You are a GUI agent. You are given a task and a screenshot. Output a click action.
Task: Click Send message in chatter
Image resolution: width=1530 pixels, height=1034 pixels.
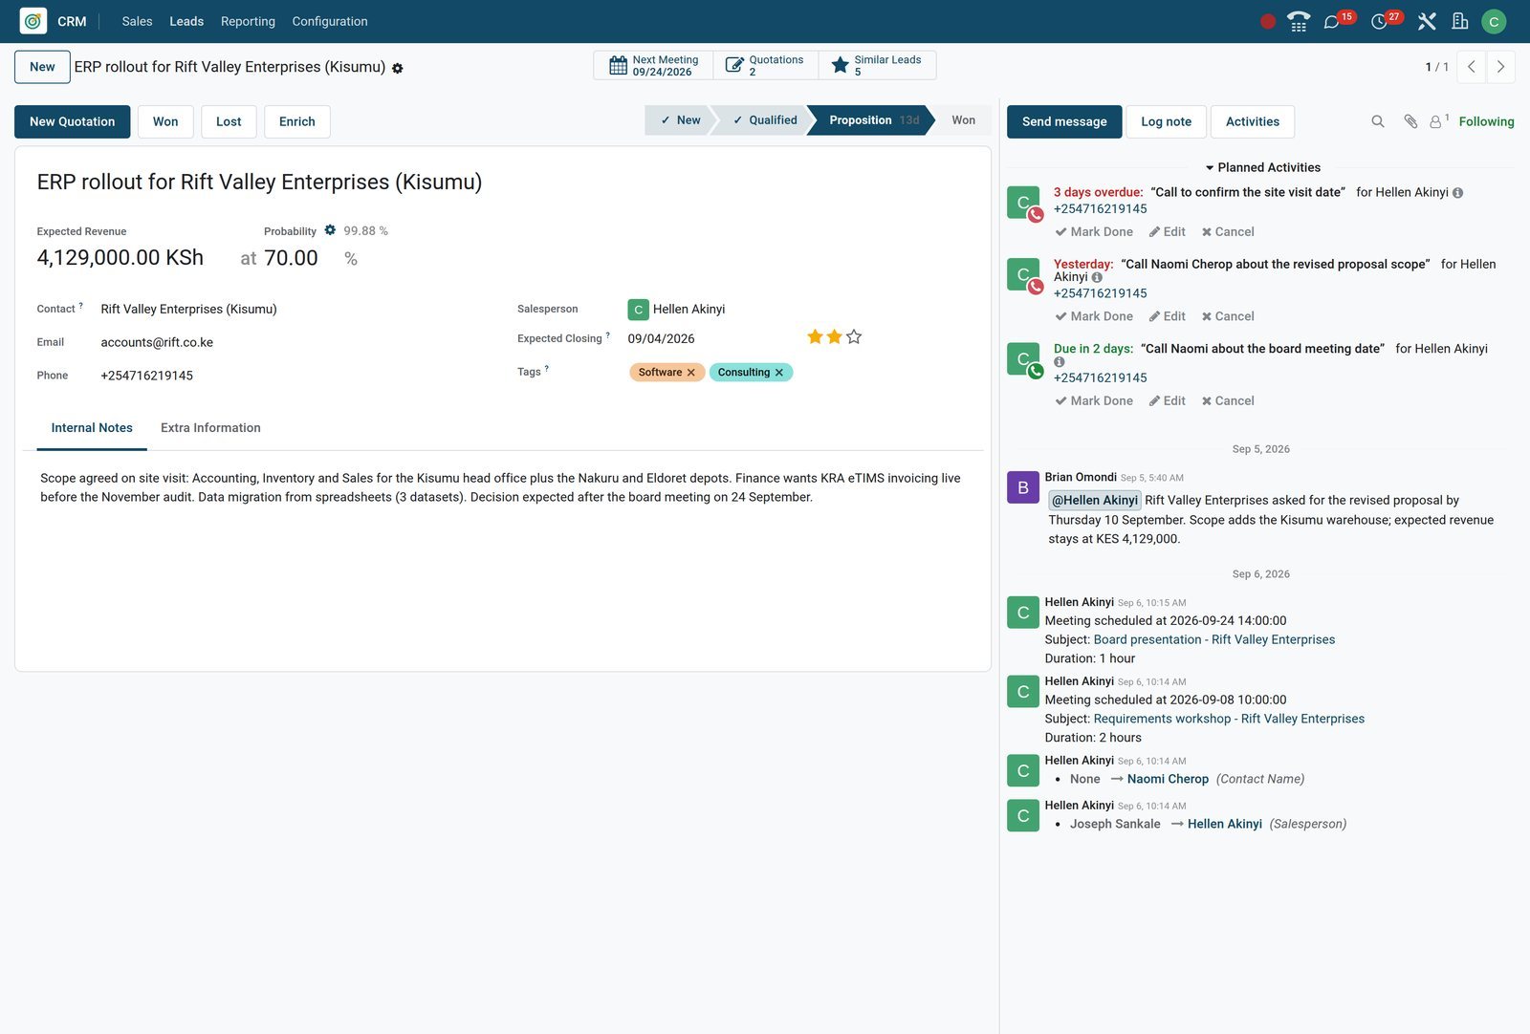point(1064,121)
